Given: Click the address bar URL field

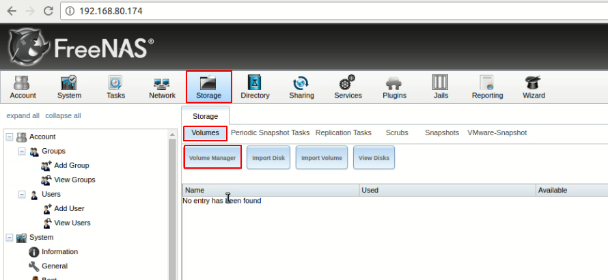Looking at the screenshot, I should (334, 11).
